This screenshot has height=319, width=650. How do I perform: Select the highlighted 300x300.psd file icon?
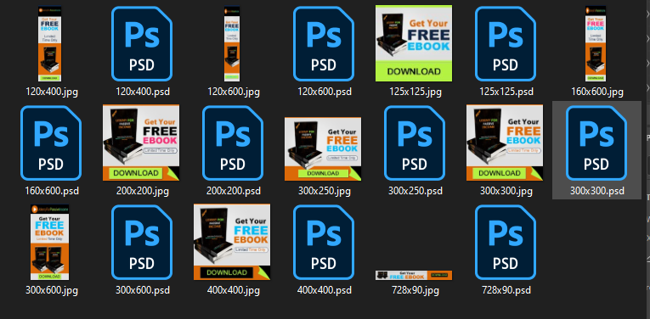click(596, 143)
